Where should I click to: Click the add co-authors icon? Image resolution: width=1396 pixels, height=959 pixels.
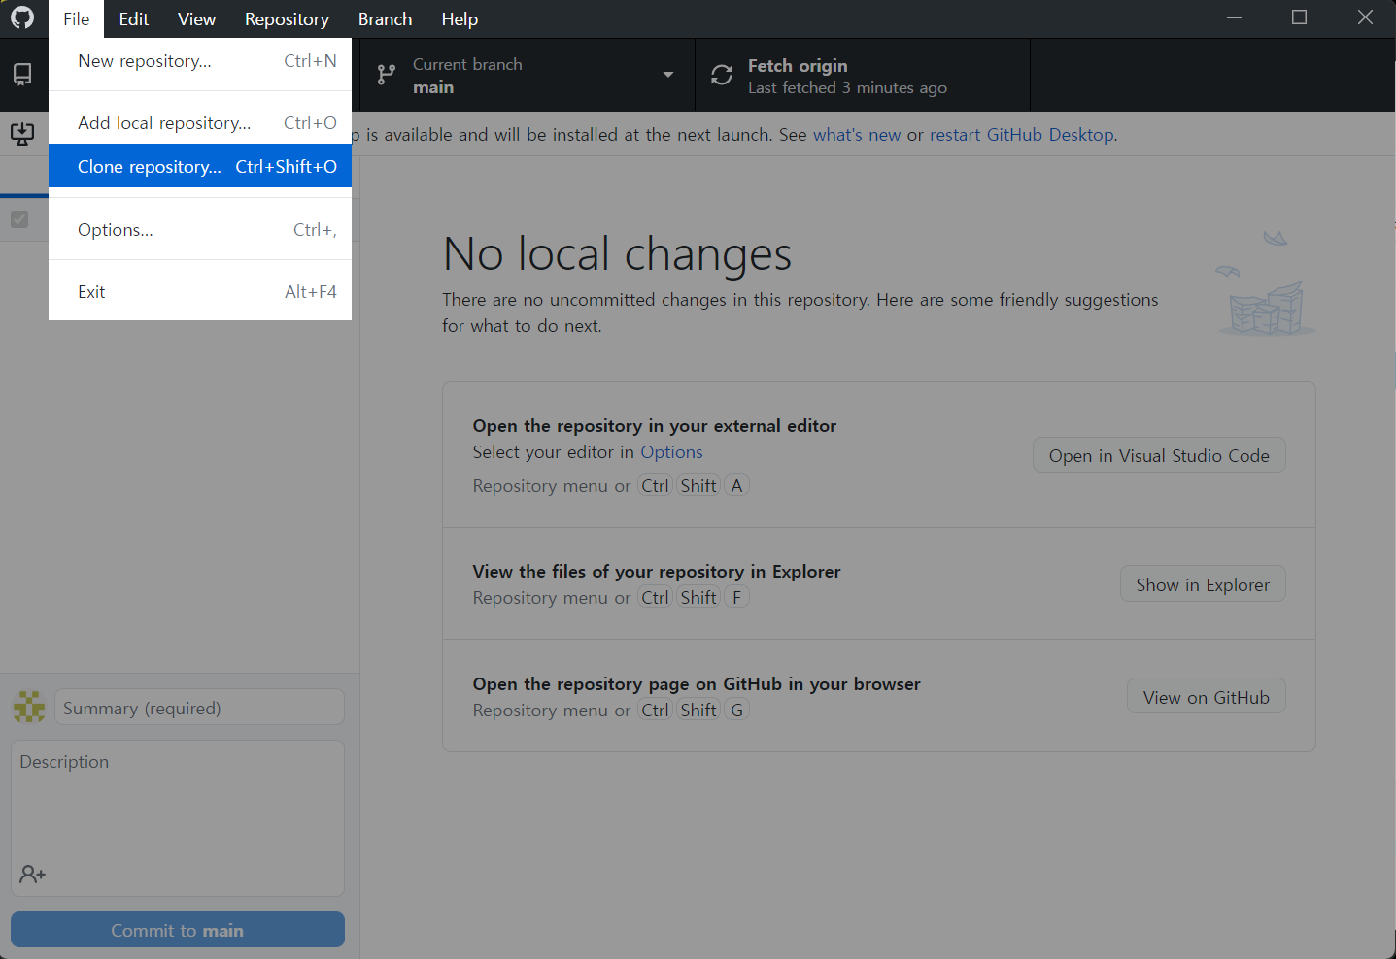[33, 875]
